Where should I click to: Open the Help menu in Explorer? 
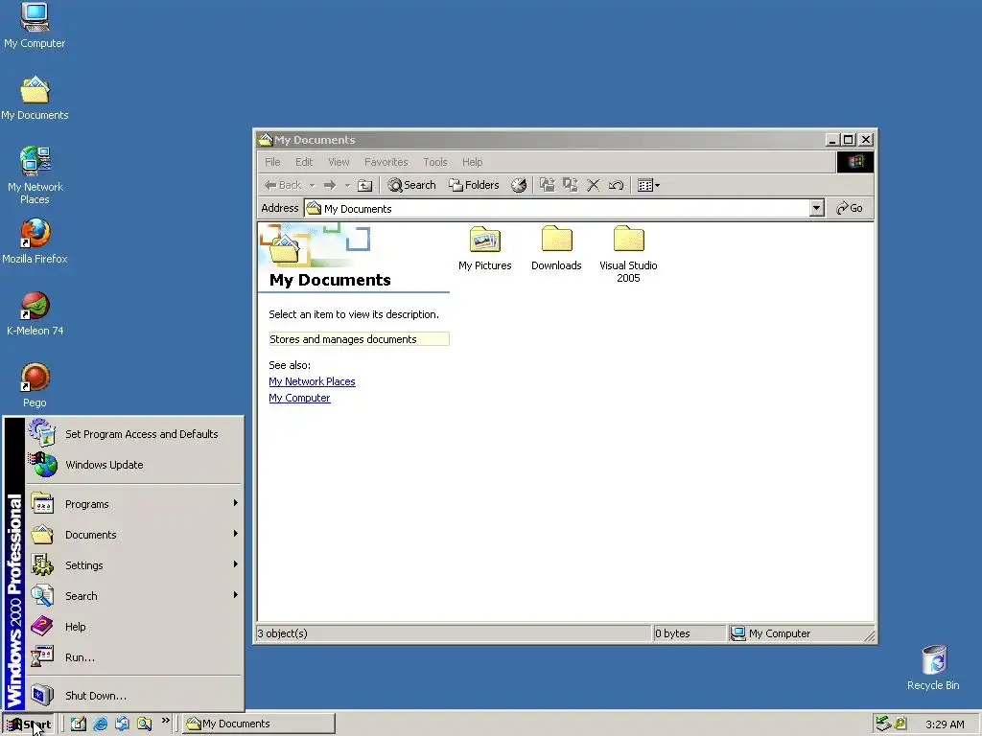472,162
